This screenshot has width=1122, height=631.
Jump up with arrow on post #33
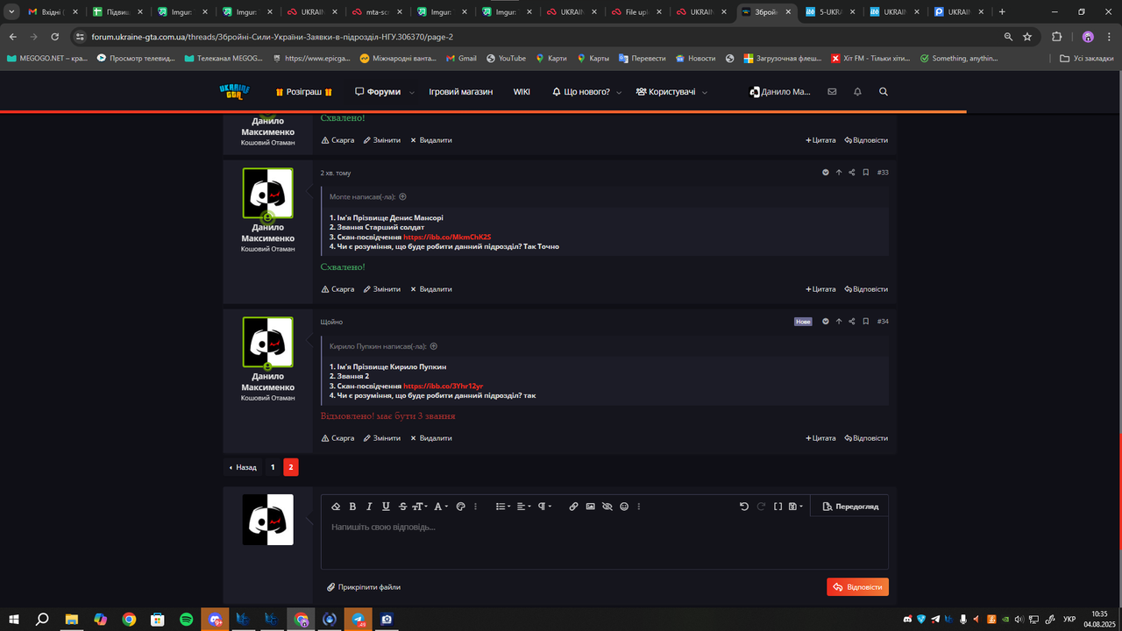pos(839,173)
